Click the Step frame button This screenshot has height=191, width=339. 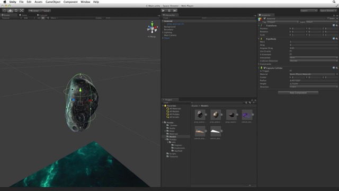click(x=175, y=11)
